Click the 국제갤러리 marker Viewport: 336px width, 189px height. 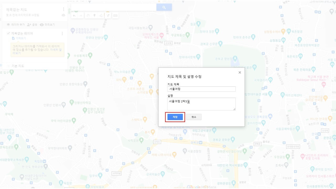(x=270, y=79)
